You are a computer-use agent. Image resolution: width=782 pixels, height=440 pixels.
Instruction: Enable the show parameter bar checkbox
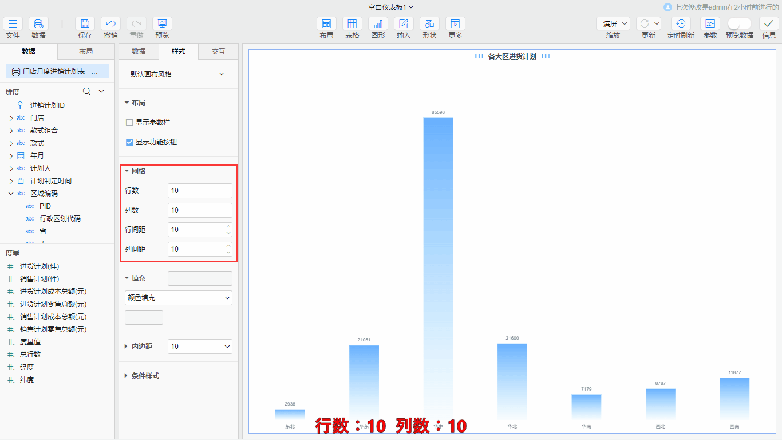pyautogui.click(x=129, y=123)
